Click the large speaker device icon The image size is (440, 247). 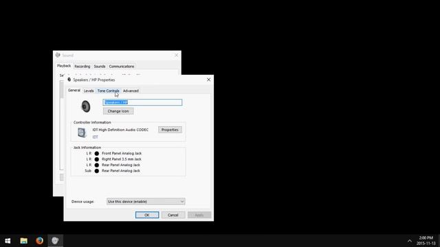[x=85, y=106]
